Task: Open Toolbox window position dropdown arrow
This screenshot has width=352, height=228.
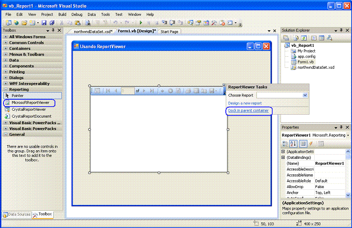Action: pyautogui.click(x=48, y=30)
